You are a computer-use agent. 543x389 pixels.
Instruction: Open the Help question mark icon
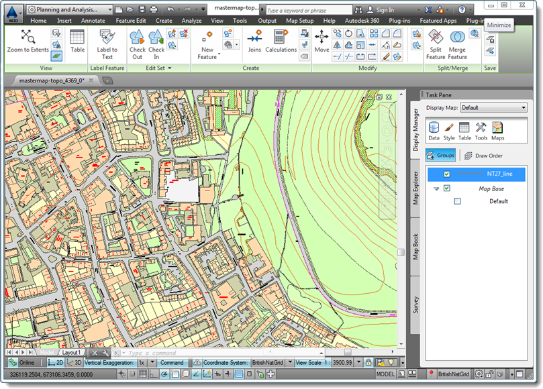pyautogui.click(x=462, y=9)
